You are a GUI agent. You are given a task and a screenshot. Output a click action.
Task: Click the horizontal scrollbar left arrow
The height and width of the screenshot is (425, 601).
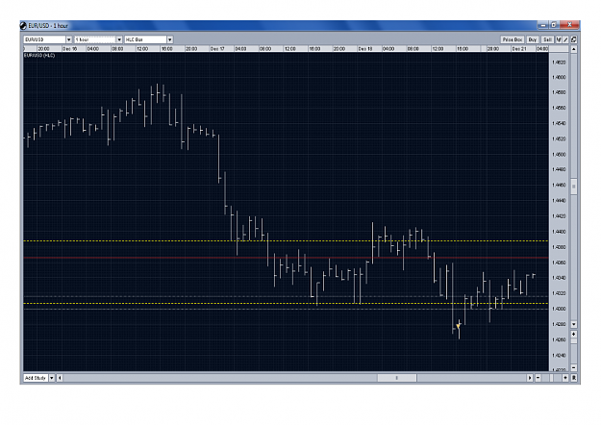[x=60, y=378]
